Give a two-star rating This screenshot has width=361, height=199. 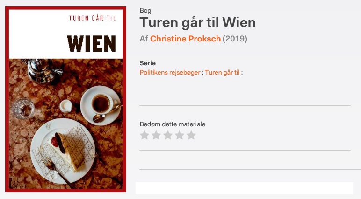[x=156, y=135]
